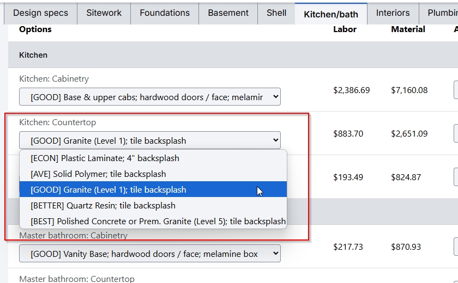Open the Design specs tab

tap(40, 13)
